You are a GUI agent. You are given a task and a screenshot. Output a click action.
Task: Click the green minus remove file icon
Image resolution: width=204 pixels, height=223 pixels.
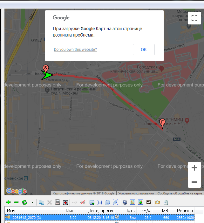click(x=16, y=202)
